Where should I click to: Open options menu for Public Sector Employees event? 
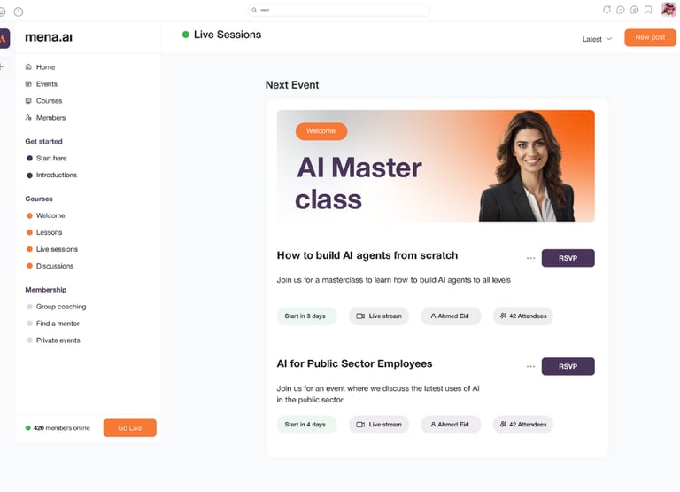pos(531,366)
